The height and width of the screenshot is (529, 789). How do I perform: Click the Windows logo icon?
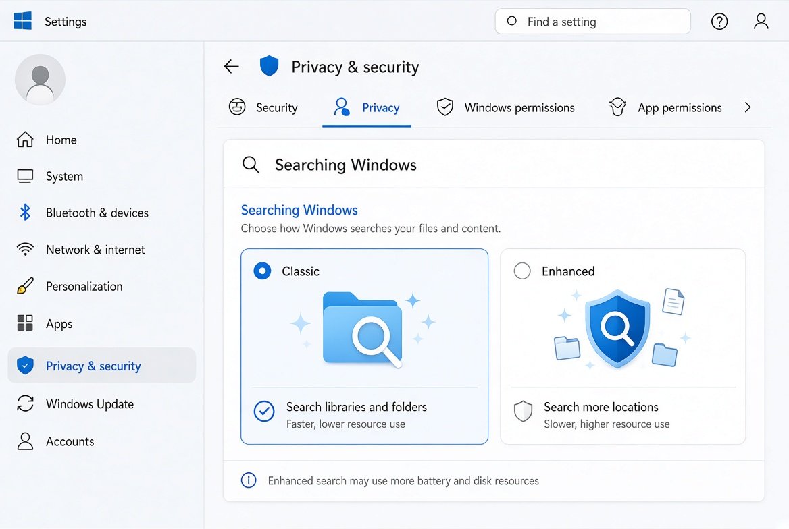(23, 21)
